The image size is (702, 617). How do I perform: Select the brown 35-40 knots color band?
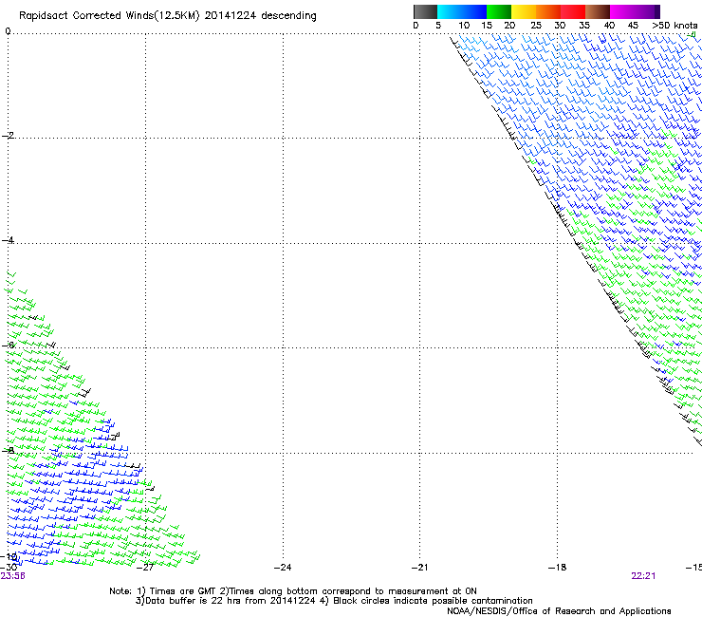click(x=598, y=11)
